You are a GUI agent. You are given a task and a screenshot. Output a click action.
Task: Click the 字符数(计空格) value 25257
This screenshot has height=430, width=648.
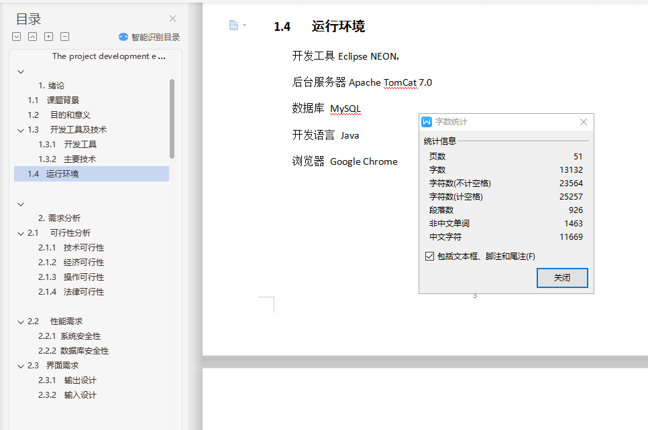pyautogui.click(x=571, y=197)
